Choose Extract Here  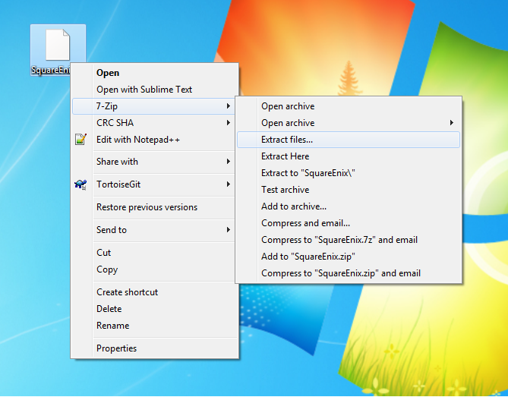pos(349,156)
